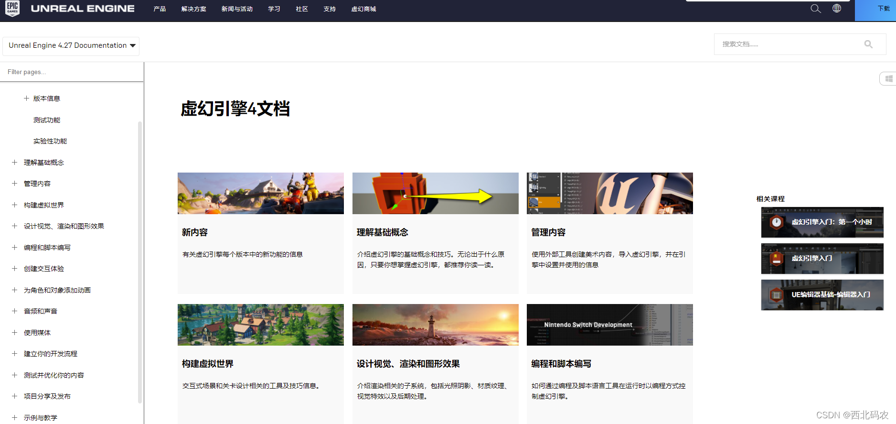The image size is (896, 424).
Task: Expand the 使用媒体 sidebar node
Action: click(14, 333)
